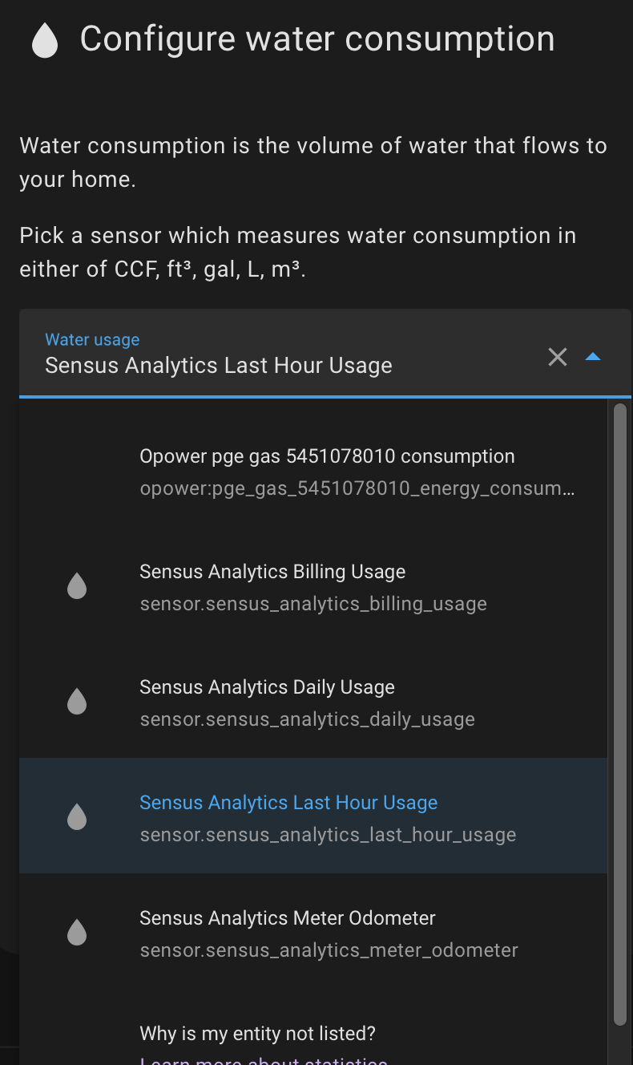Image resolution: width=633 pixels, height=1065 pixels.
Task: Click the water drop icon beside Sensus Analytics Daily Usage
Action: point(77,700)
